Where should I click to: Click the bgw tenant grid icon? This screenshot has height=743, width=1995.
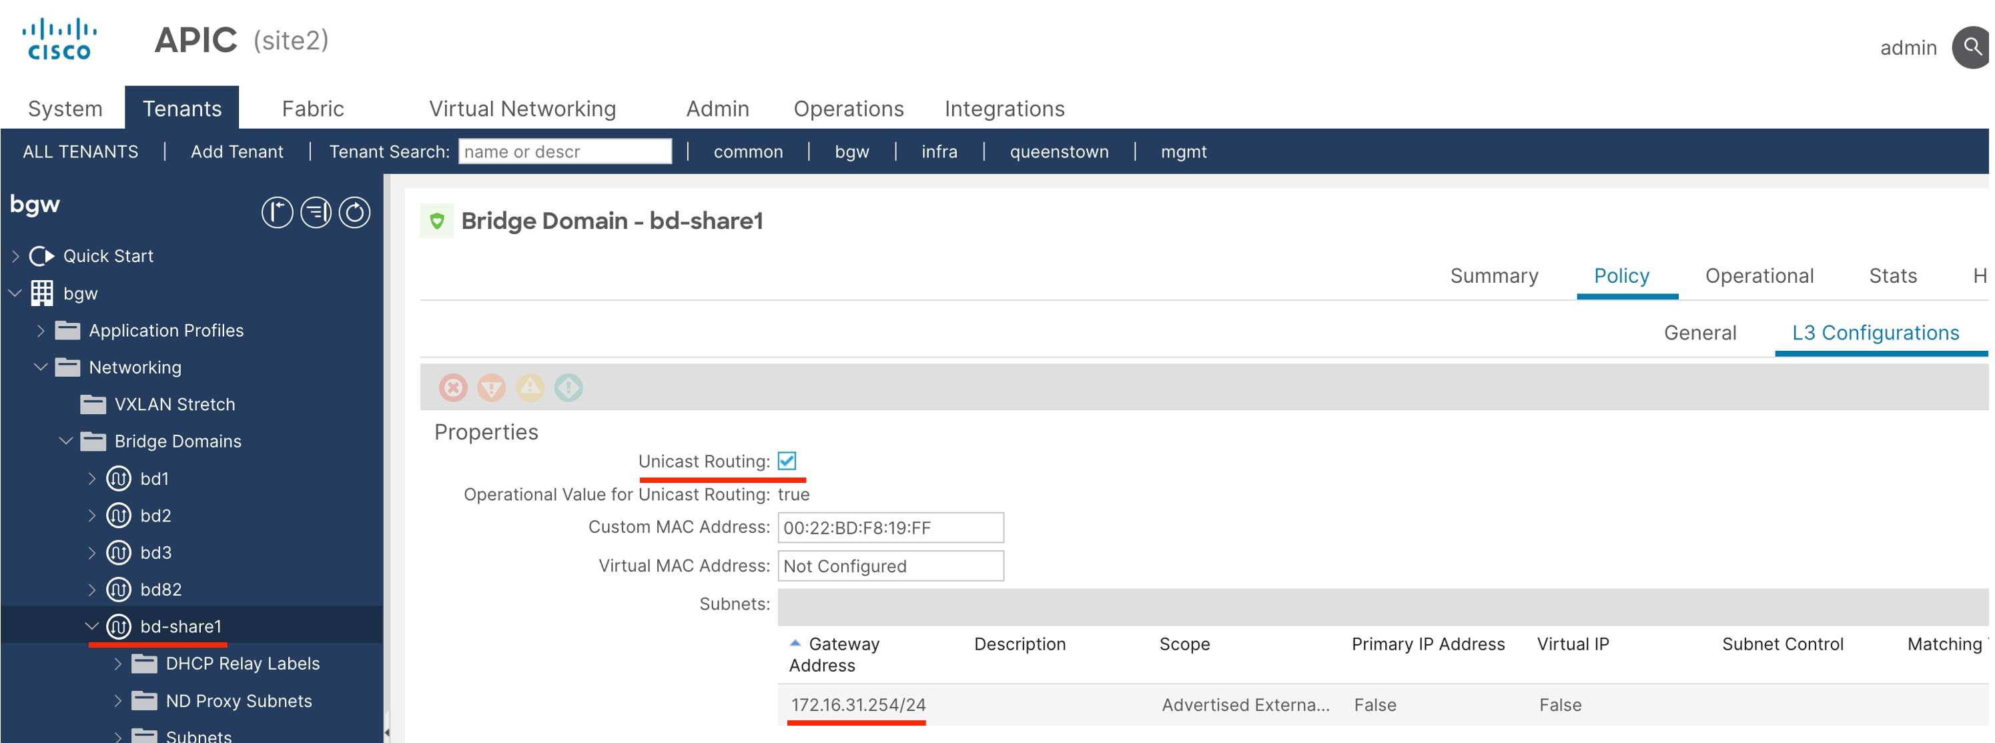pyautogui.click(x=42, y=293)
